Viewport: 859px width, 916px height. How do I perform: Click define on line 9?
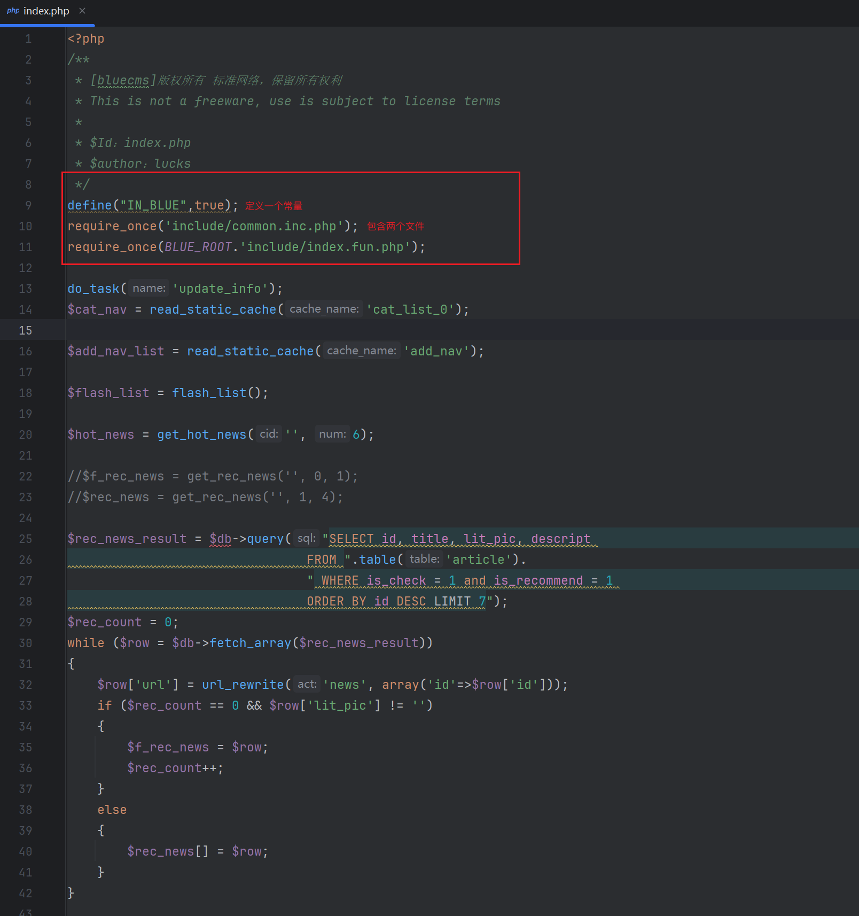pyautogui.click(x=90, y=205)
